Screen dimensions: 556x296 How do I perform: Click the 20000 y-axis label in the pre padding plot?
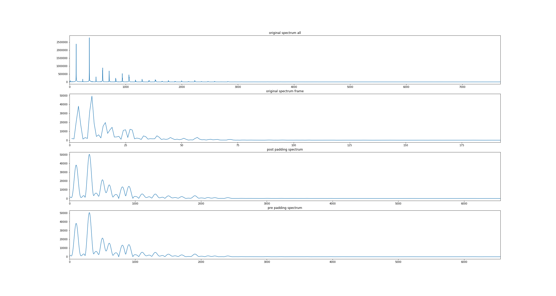63,239
